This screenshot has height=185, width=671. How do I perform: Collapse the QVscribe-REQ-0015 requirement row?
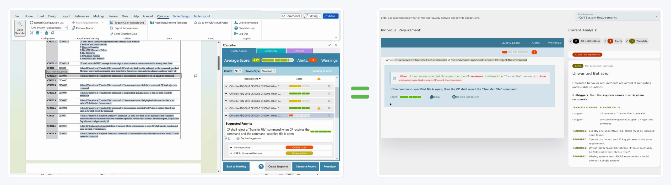[226, 115]
